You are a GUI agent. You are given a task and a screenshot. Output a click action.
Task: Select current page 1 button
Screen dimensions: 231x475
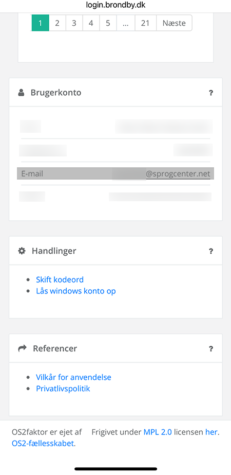pos(40,23)
